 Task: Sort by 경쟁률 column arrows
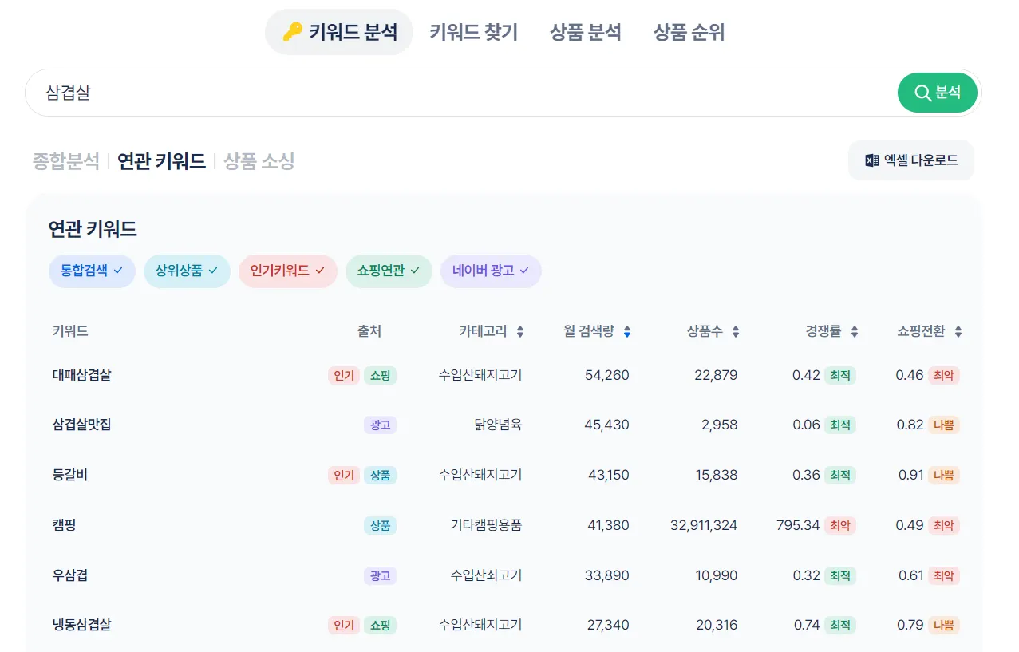[855, 332]
